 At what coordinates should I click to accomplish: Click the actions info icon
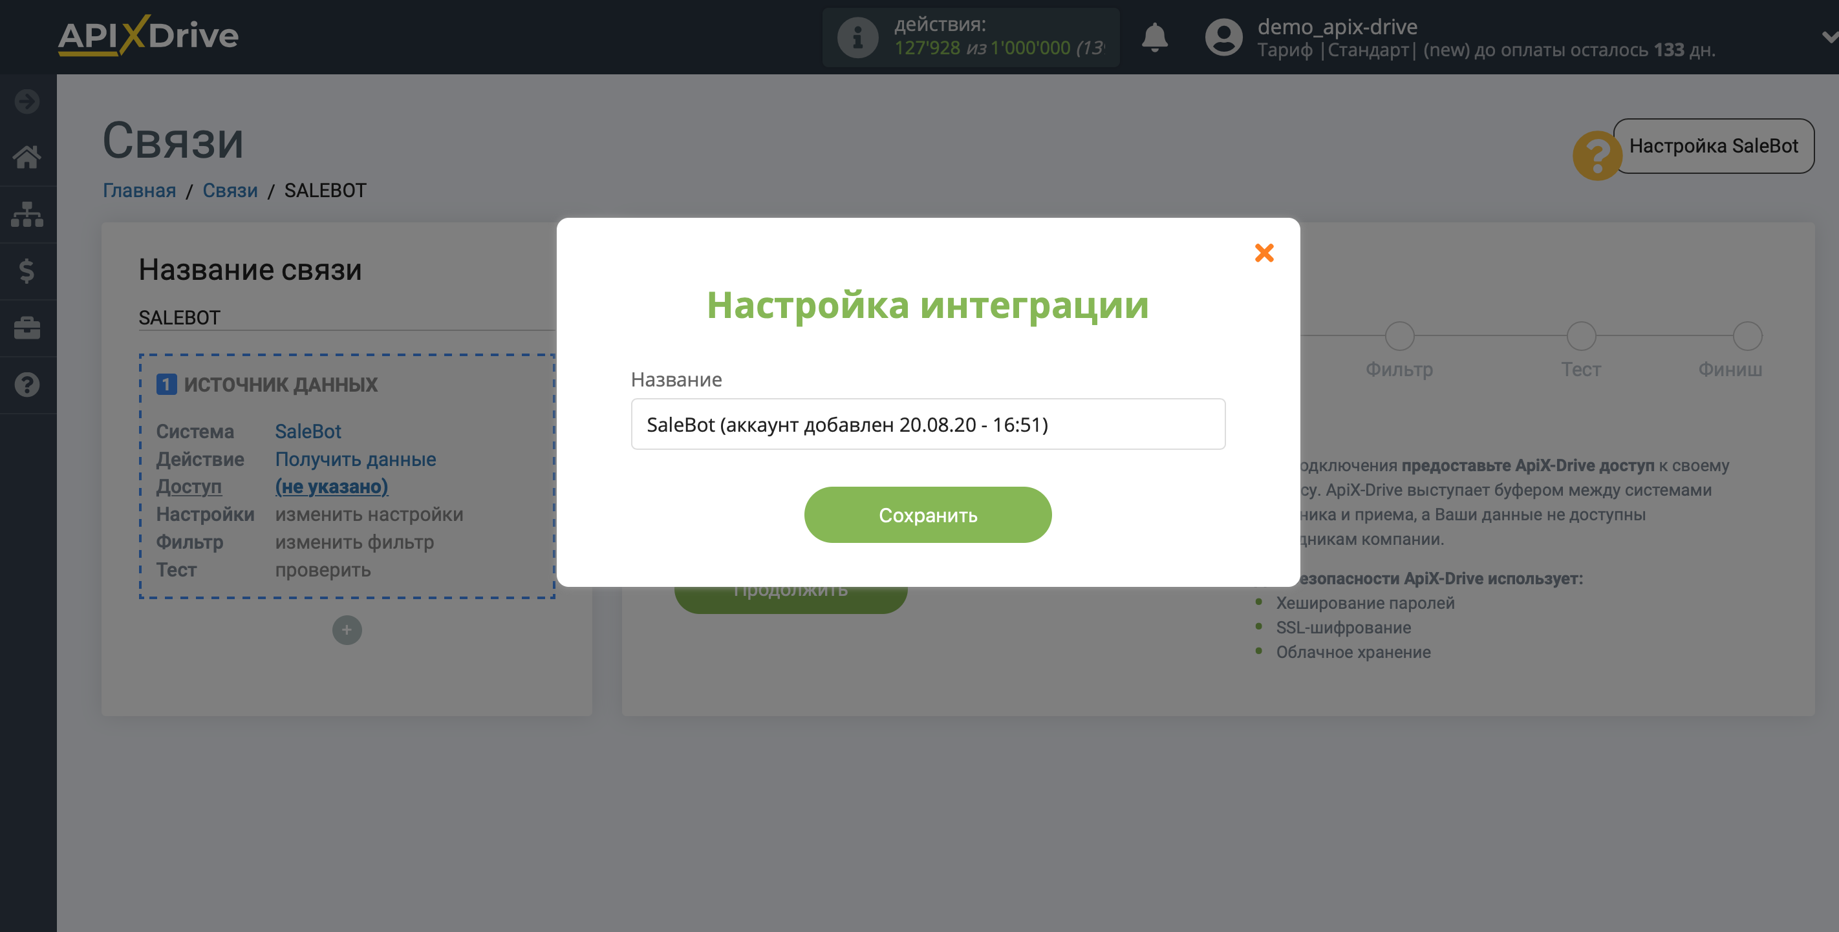pyautogui.click(x=857, y=37)
